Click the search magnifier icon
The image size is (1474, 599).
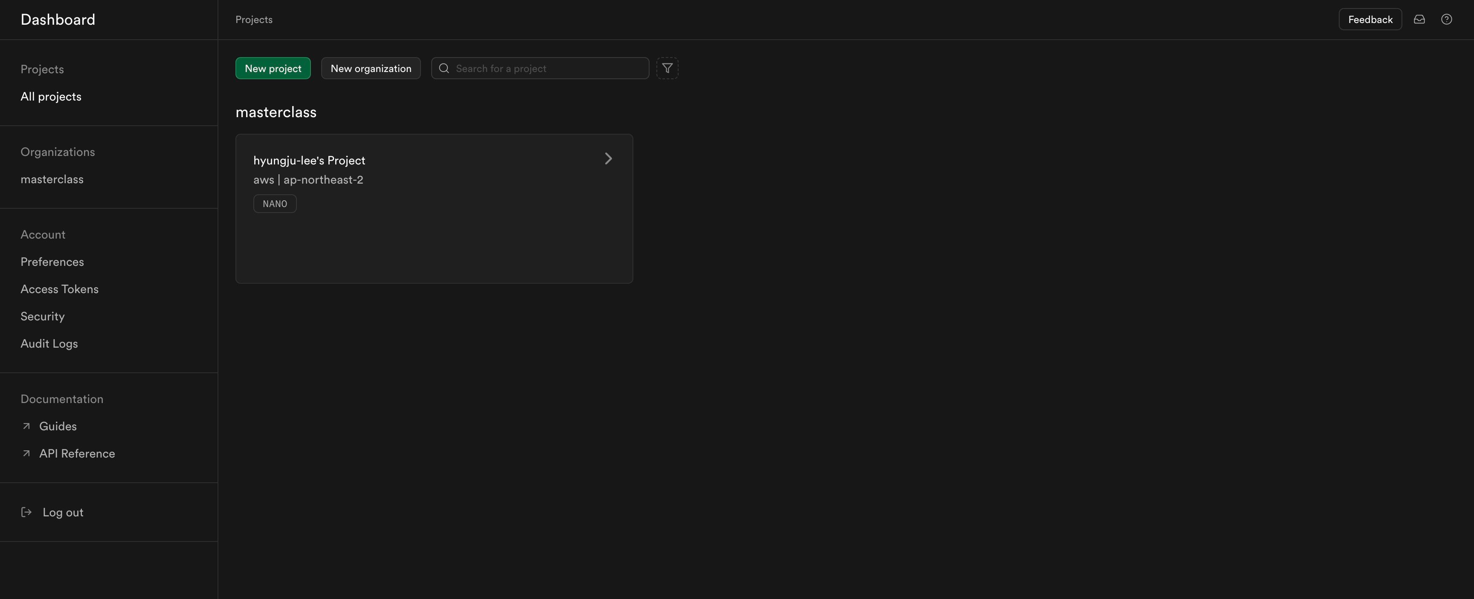click(x=444, y=68)
